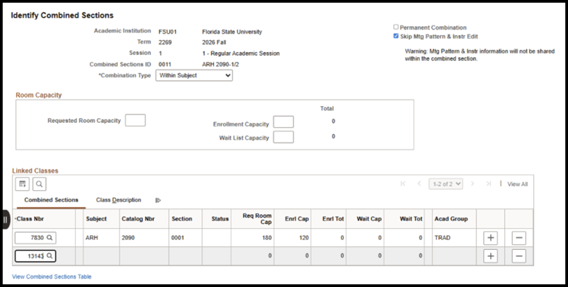Screen dimensions: 568x287
Task: Click the FSU01 institution code
Action: tap(167, 32)
